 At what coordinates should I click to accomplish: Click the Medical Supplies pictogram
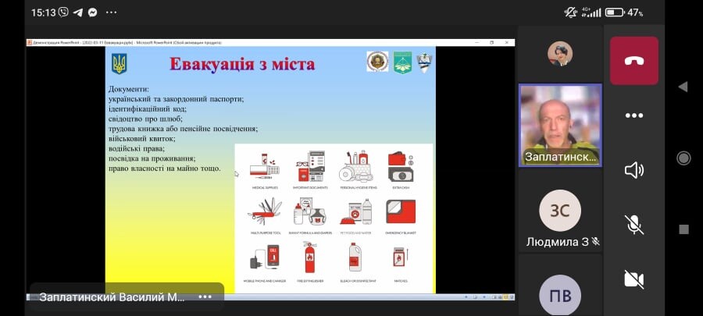265,167
